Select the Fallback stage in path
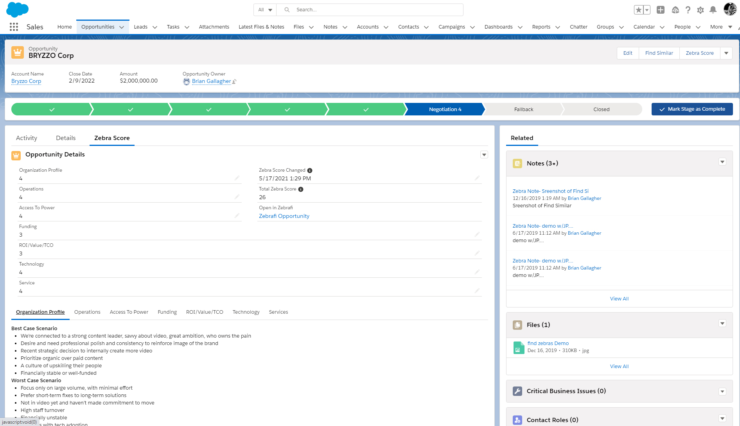This screenshot has width=740, height=426. pyautogui.click(x=523, y=110)
